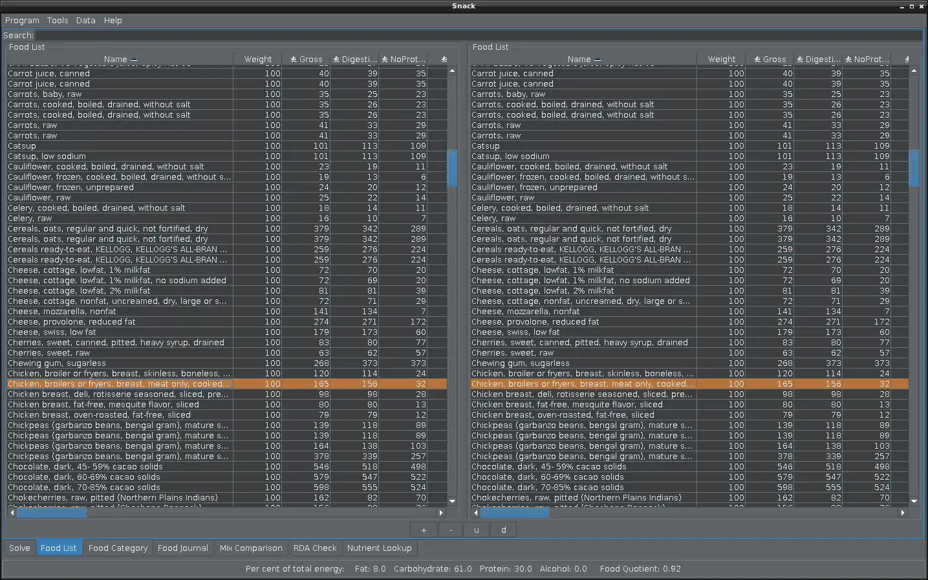Click right arrow of left horizontal scrollbar
This screenshot has width=928, height=580.
pyautogui.click(x=442, y=513)
